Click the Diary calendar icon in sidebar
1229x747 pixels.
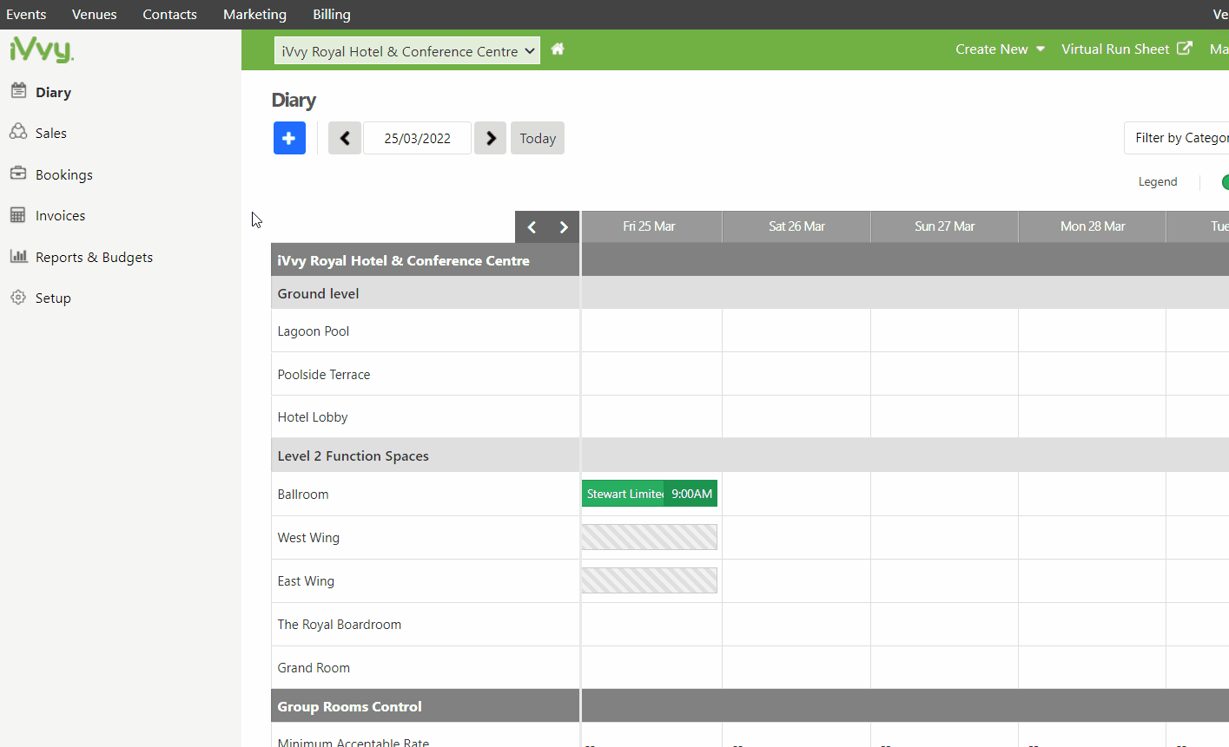point(18,90)
